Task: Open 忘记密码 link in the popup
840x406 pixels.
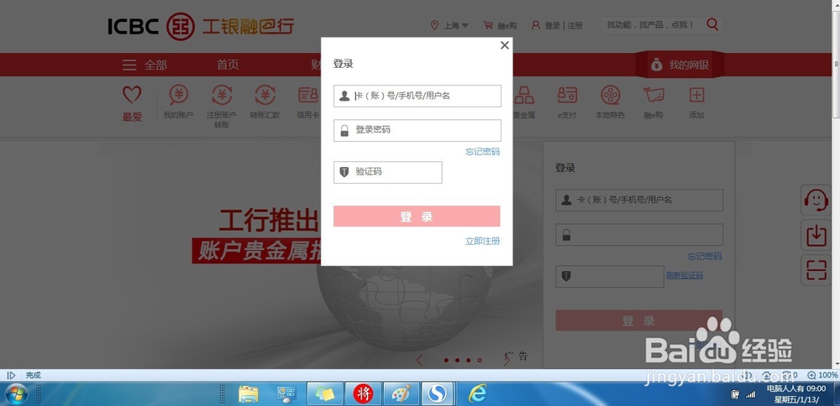Action: click(x=482, y=152)
